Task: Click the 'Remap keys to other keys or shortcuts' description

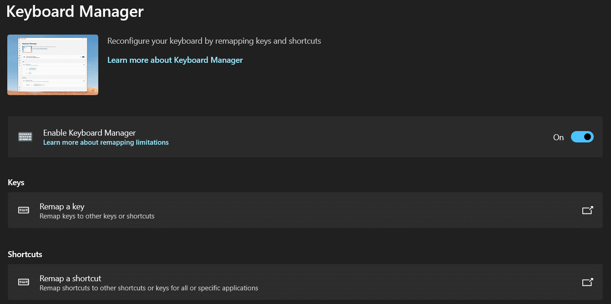Action: click(x=97, y=216)
